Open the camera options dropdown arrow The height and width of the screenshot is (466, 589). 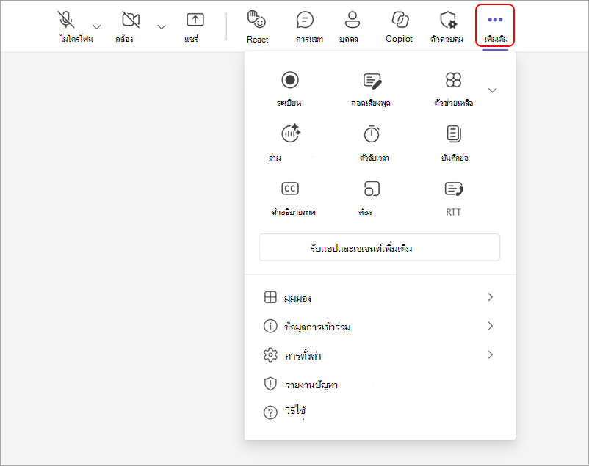pos(162,27)
